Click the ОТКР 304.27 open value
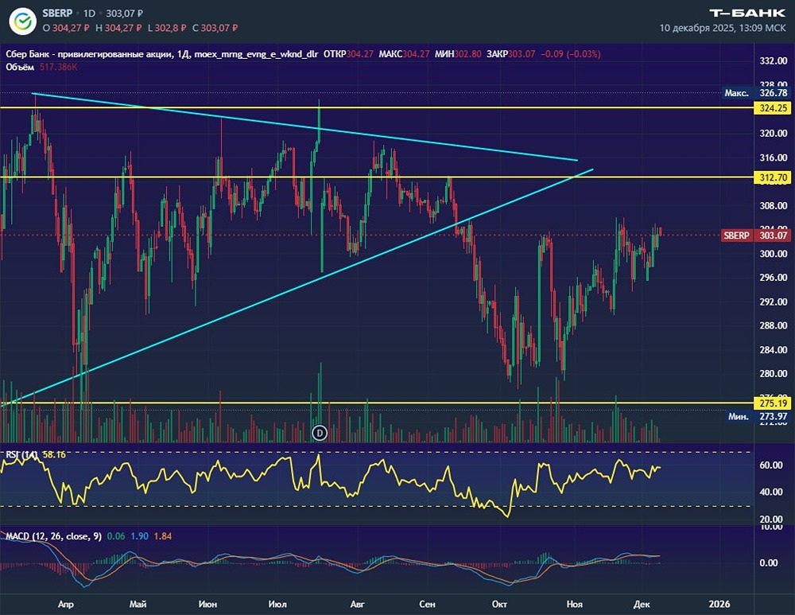The width and height of the screenshot is (795, 615). click(x=348, y=54)
